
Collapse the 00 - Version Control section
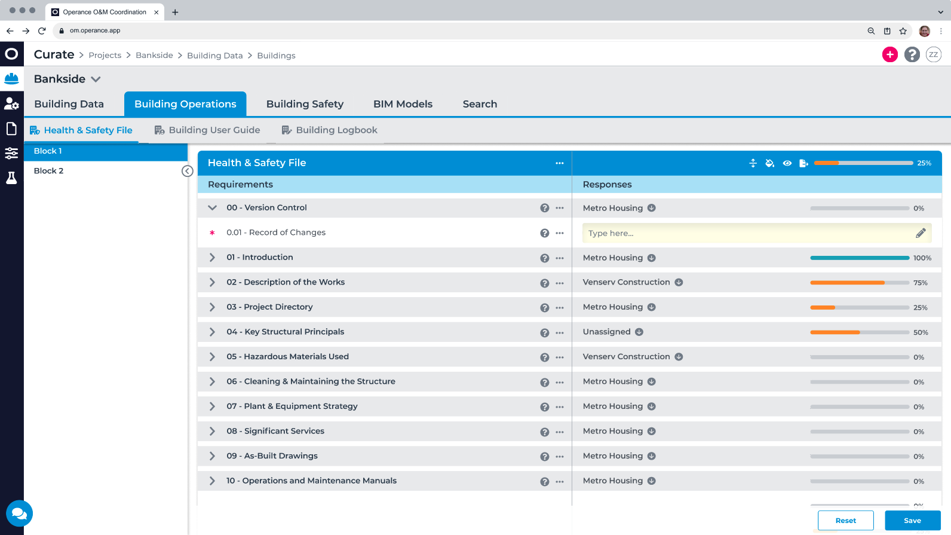[212, 208]
